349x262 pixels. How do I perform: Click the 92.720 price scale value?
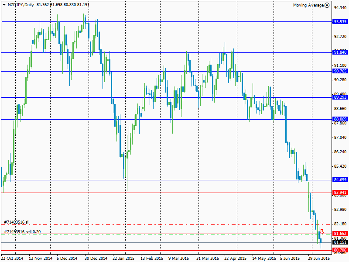340,36
